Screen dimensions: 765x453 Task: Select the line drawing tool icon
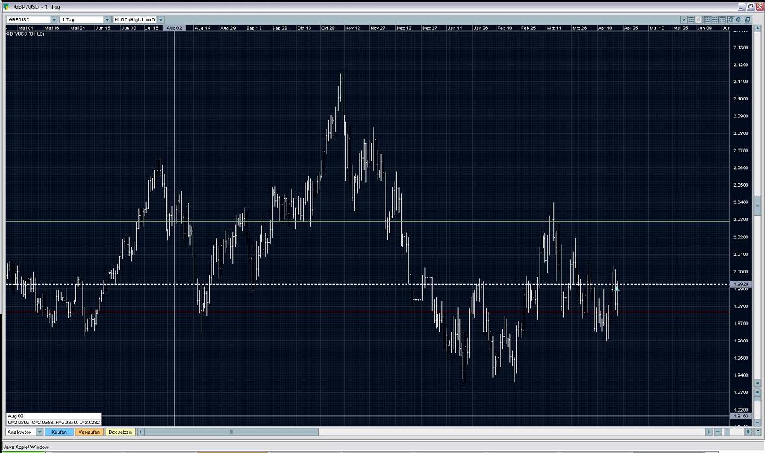click(x=683, y=20)
